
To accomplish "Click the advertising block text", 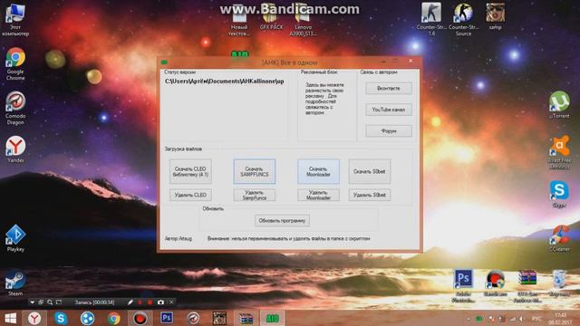I will coord(324,99).
